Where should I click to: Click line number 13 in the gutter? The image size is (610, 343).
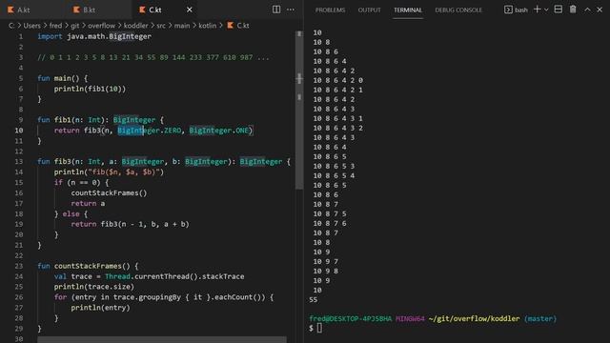click(19, 161)
